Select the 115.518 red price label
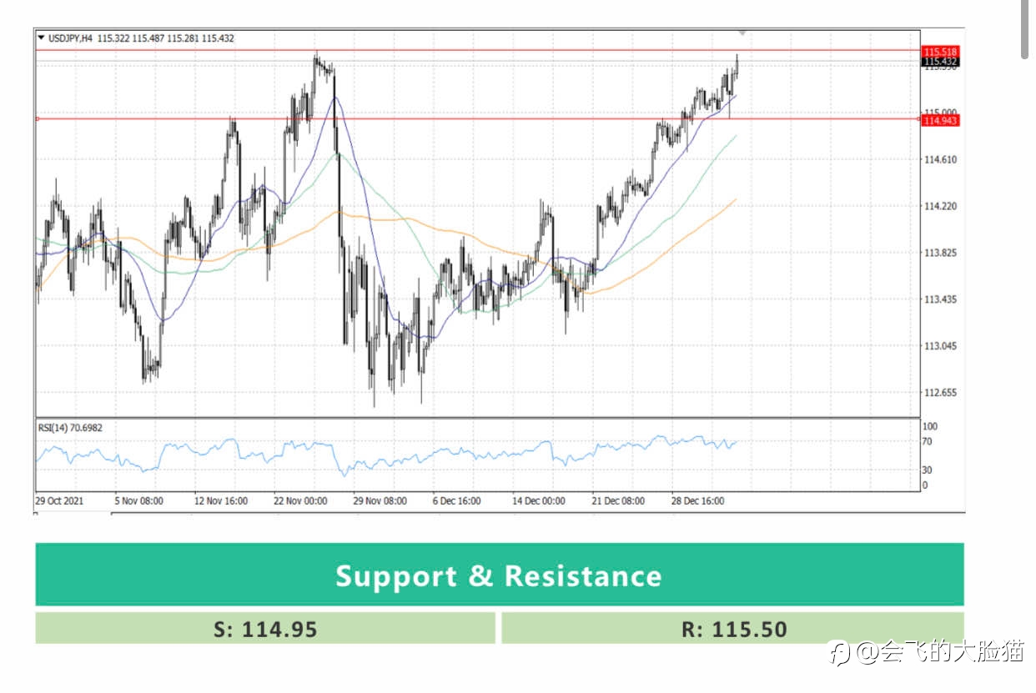Image resolution: width=1036 pixels, height=693 pixels. coord(940,52)
